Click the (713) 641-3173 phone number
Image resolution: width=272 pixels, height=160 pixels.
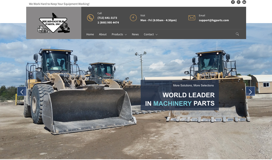point(107,18)
